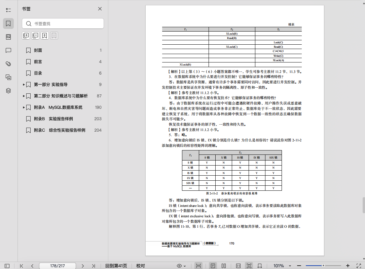The image size is (365, 269).
Task: Click the zoom slider handle
Action: point(323,266)
